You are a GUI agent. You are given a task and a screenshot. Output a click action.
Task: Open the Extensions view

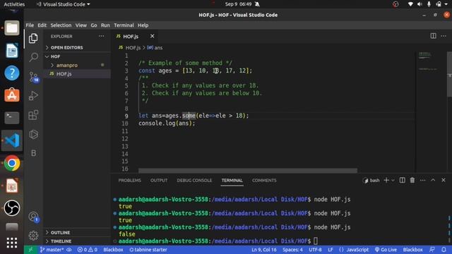pos(33,115)
